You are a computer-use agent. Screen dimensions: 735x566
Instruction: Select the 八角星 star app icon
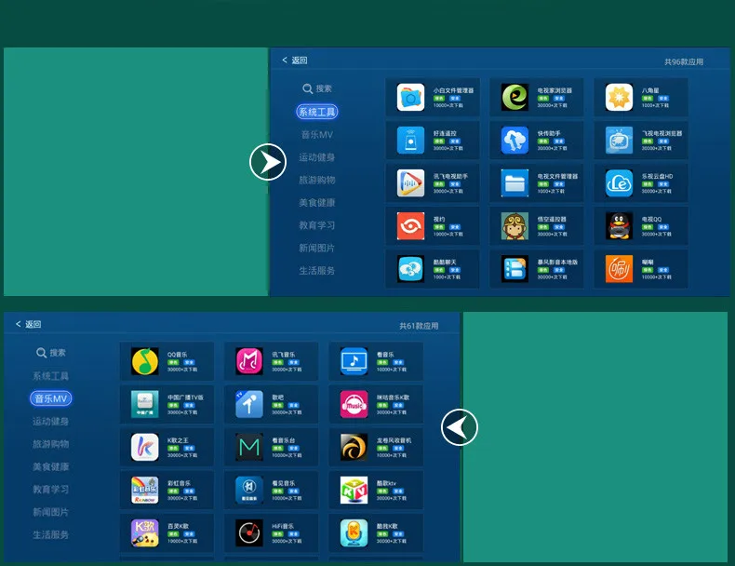[x=619, y=98]
